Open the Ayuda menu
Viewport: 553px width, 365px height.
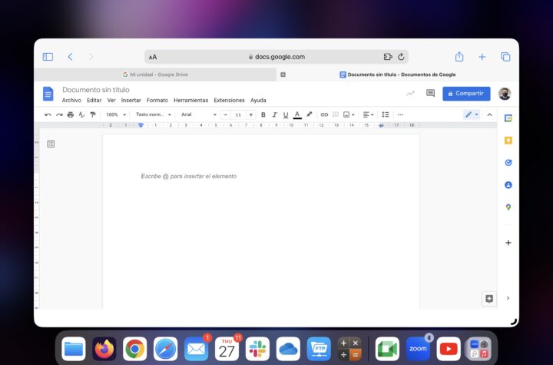(258, 100)
